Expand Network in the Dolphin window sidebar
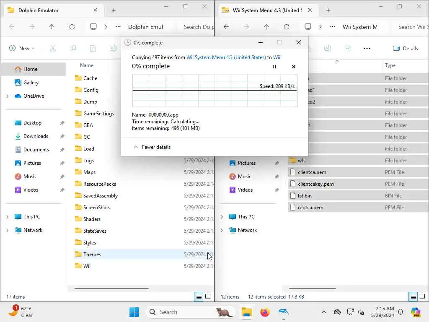The image size is (429, 322). pos(8,230)
